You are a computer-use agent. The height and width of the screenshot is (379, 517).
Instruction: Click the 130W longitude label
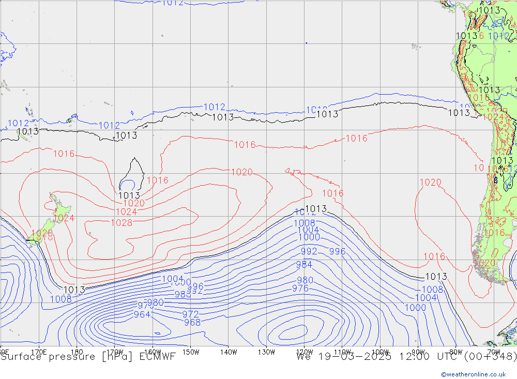click(x=266, y=352)
